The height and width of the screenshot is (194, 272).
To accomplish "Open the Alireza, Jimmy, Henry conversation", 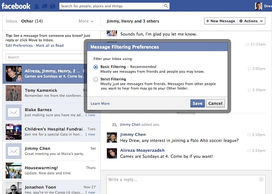I will click(45, 74).
